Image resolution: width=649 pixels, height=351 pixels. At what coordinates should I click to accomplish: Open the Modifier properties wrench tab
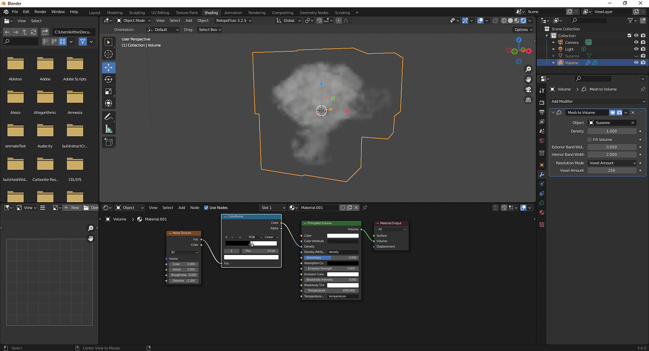point(542,175)
